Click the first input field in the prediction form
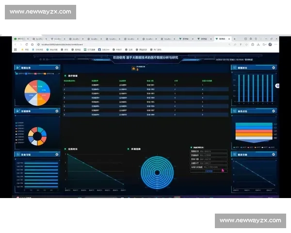The width and height of the screenshot is (291, 233). point(213,151)
